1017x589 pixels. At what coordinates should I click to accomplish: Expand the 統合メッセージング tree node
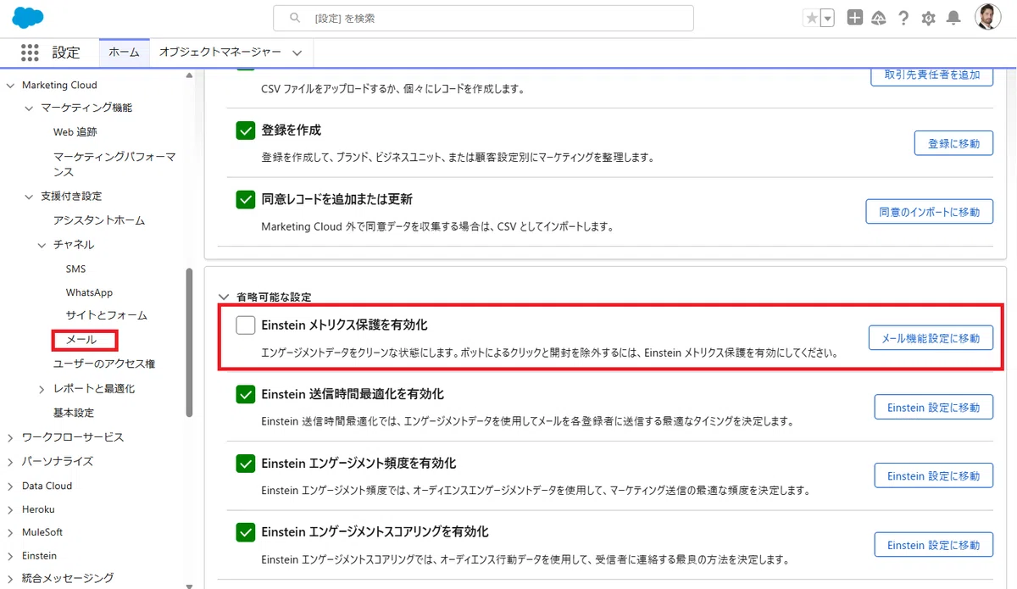(x=10, y=579)
